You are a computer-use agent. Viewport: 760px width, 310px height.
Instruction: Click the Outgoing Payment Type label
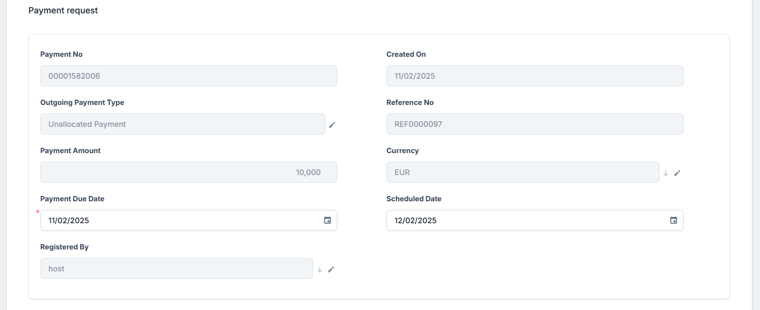tap(82, 103)
